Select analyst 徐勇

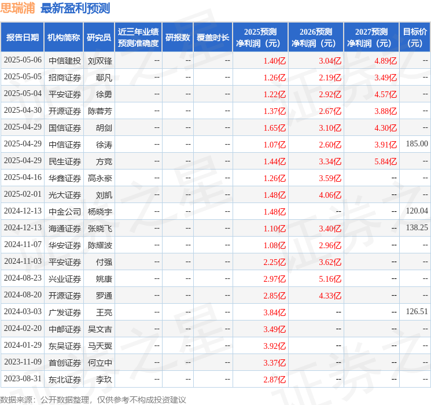tap(104, 94)
